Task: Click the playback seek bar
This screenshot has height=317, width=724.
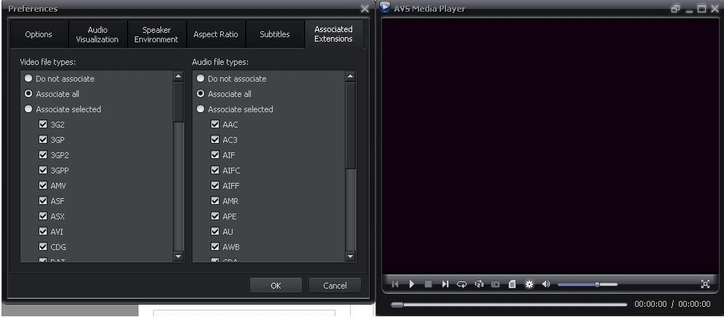Action: (510, 305)
